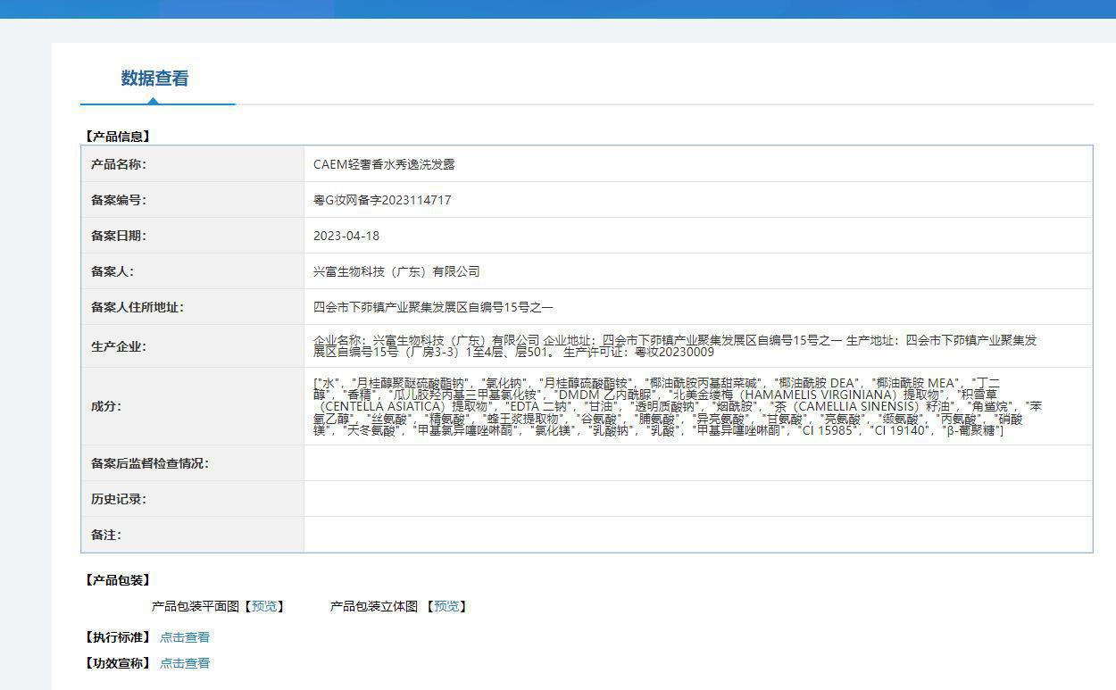The image size is (1116, 690).
Task: Open 点击查看 link for 功效宣称
Action: [x=185, y=663]
